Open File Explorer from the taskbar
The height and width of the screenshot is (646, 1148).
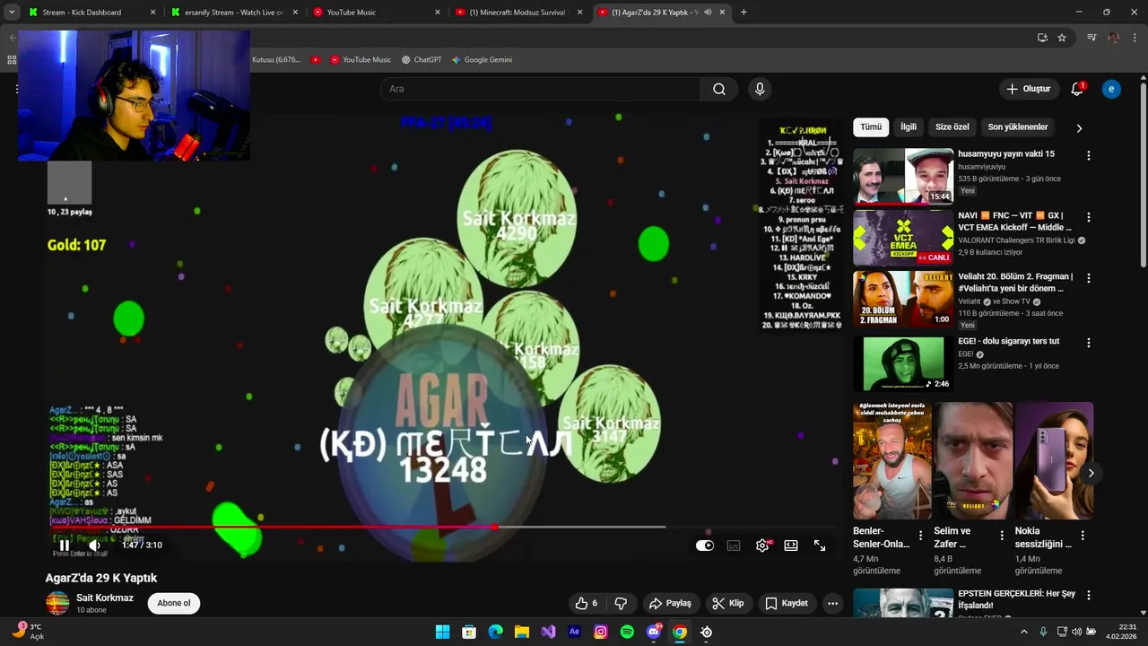(521, 632)
